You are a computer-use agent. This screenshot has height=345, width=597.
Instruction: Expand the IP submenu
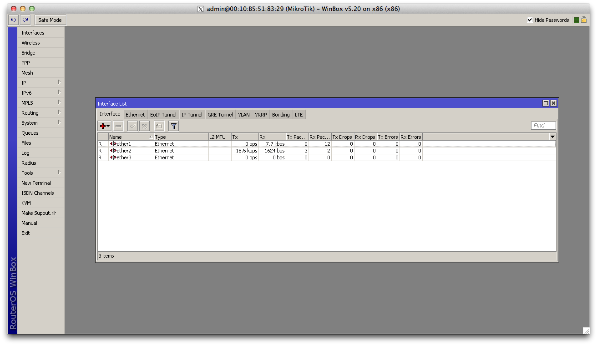pyautogui.click(x=59, y=82)
